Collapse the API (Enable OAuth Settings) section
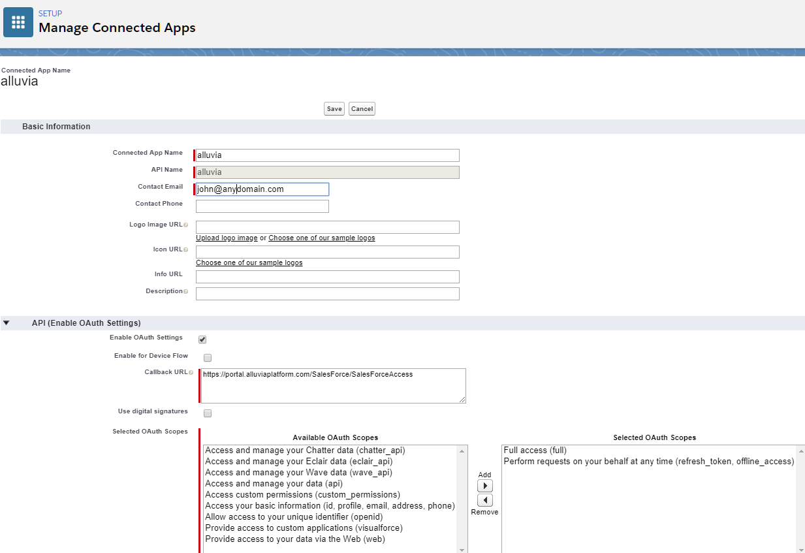Image resolution: width=805 pixels, height=553 pixels. click(x=7, y=323)
